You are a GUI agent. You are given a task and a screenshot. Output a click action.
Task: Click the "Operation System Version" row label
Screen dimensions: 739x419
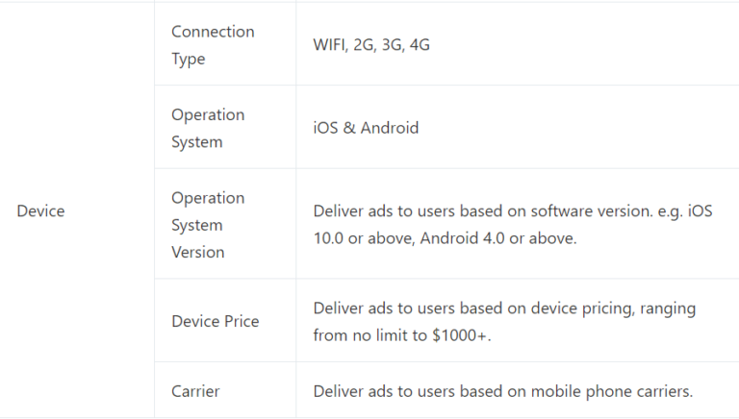pos(208,225)
